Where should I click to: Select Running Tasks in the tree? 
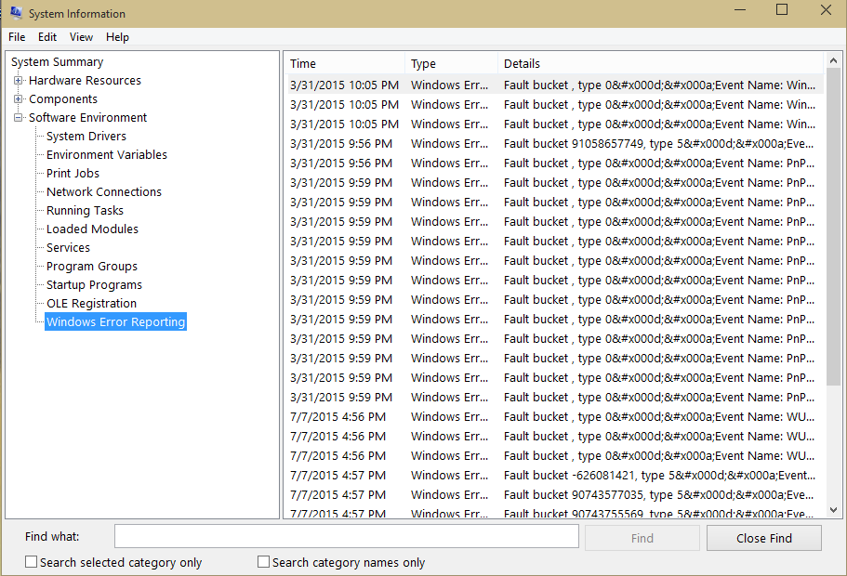pyautogui.click(x=85, y=211)
